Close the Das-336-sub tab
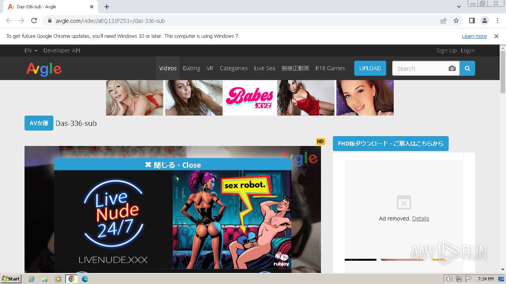 point(92,7)
